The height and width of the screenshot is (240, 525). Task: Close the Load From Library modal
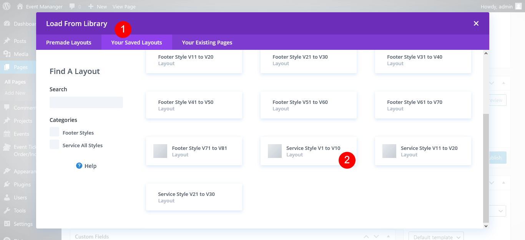pyautogui.click(x=476, y=23)
